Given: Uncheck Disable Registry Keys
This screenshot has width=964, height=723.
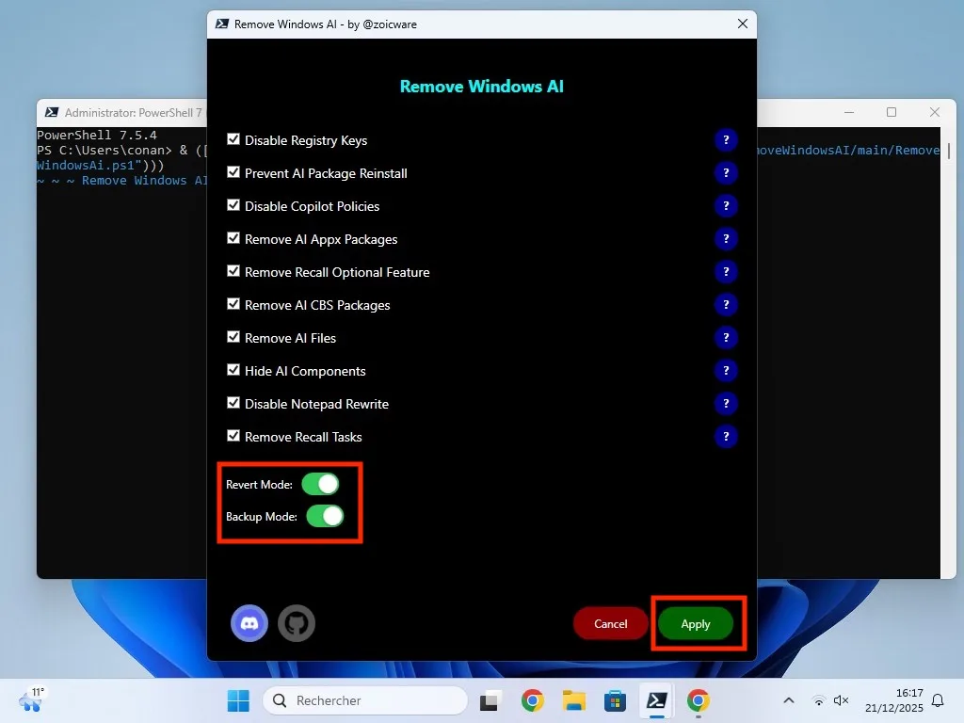Looking at the screenshot, I should [x=233, y=139].
